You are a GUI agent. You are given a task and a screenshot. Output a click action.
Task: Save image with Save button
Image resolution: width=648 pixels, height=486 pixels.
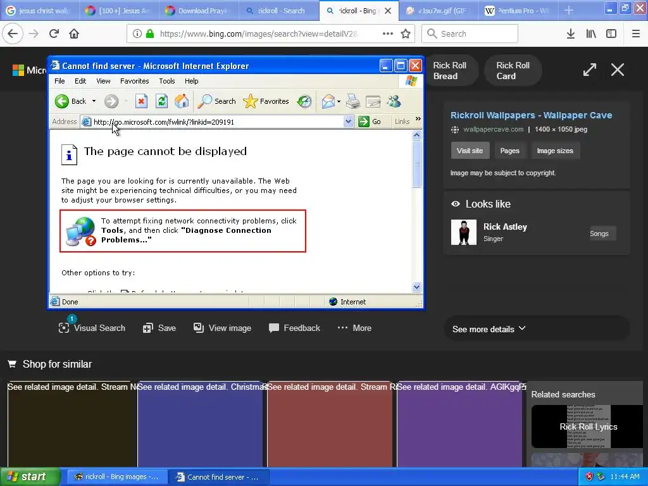159,328
